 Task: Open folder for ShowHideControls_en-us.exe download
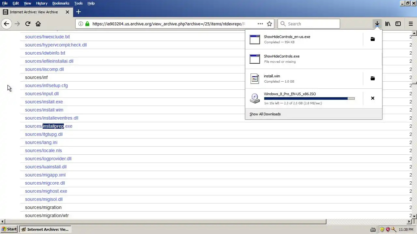[373, 39]
